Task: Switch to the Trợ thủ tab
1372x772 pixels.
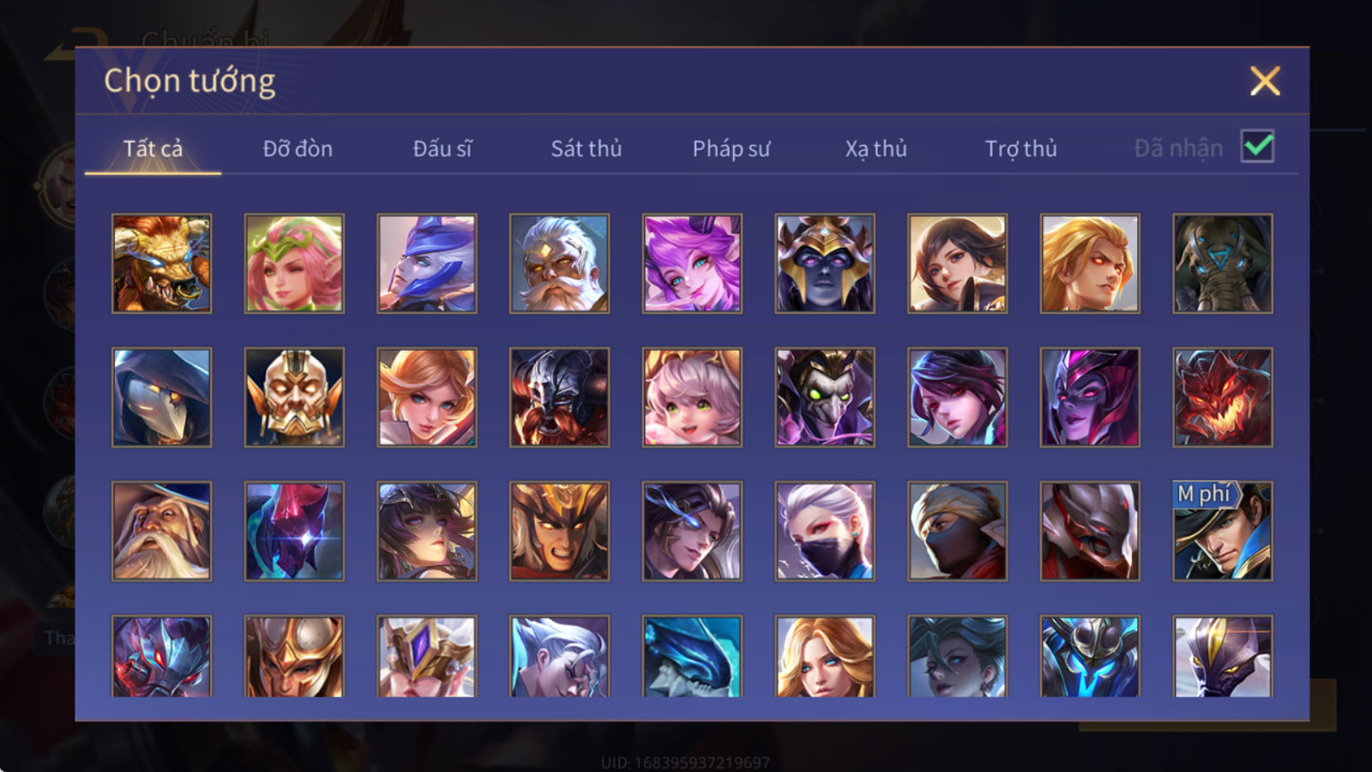Action: [1020, 148]
